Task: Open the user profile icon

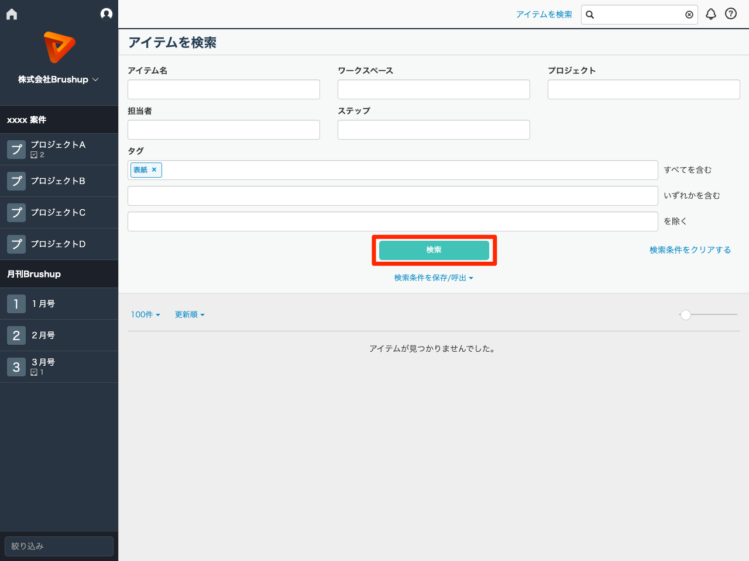Action: pyautogui.click(x=106, y=13)
